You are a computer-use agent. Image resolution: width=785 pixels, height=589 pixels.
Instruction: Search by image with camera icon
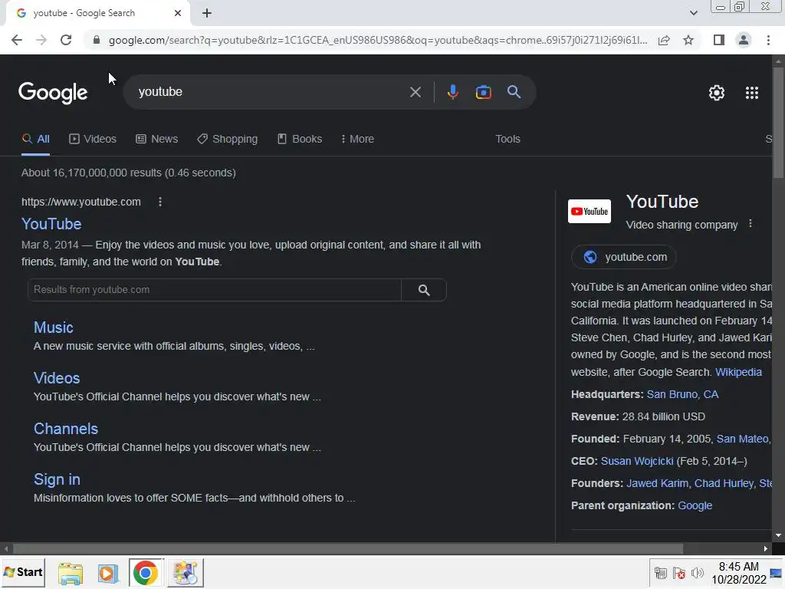click(x=483, y=92)
